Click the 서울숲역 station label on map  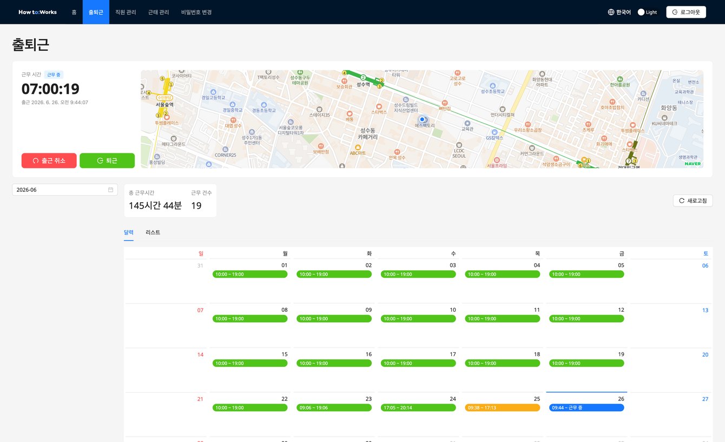click(x=164, y=104)
